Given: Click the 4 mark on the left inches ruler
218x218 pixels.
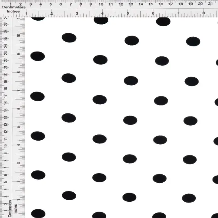Looking at the screenshot, I should coord(19,145).
